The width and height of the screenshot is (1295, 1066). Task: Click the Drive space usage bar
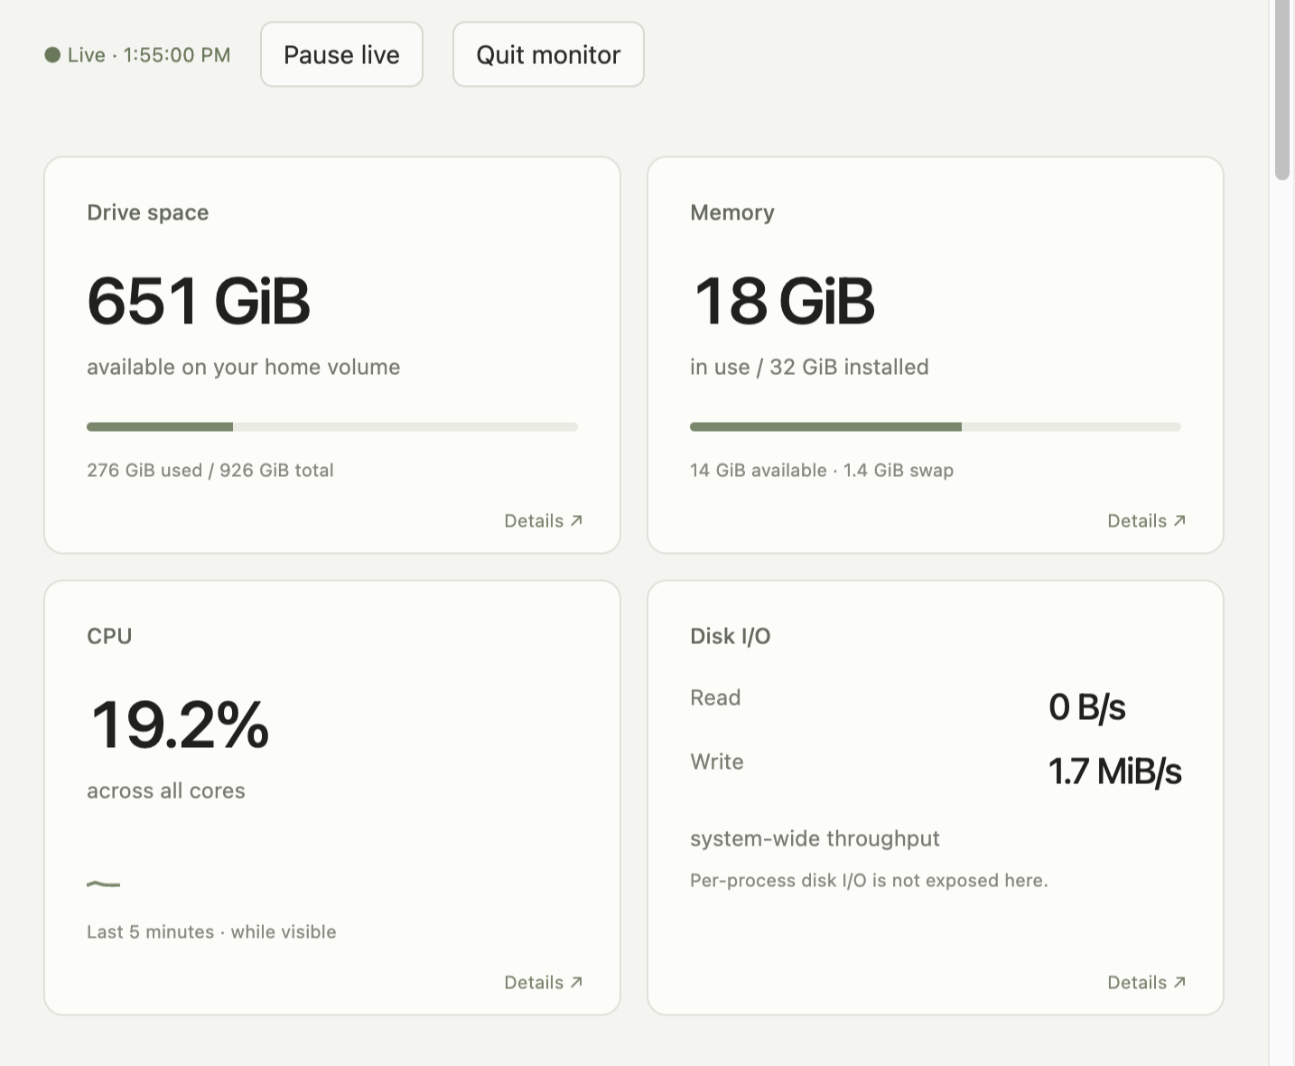332,426
